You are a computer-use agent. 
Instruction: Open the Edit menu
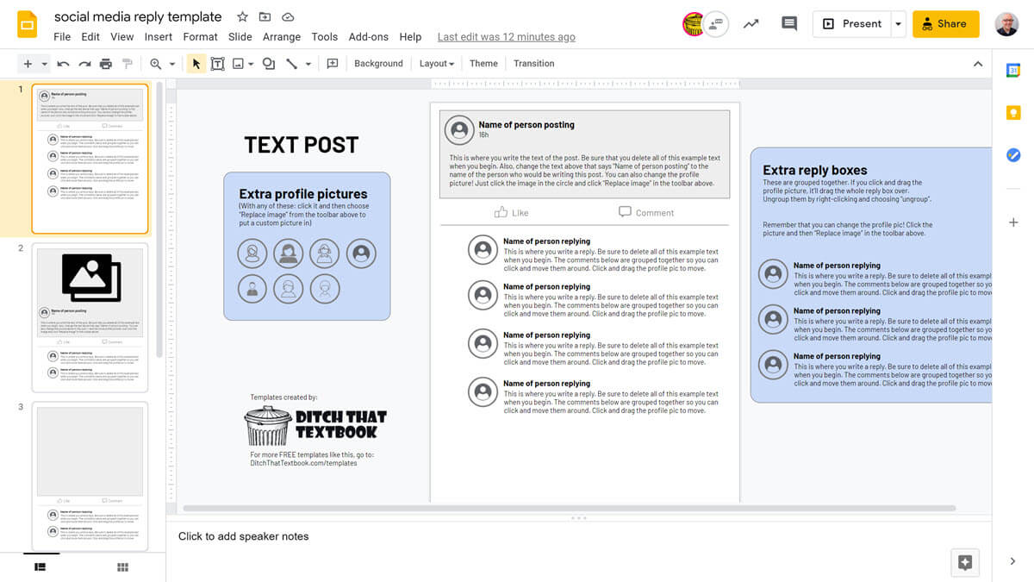(90, 37)
